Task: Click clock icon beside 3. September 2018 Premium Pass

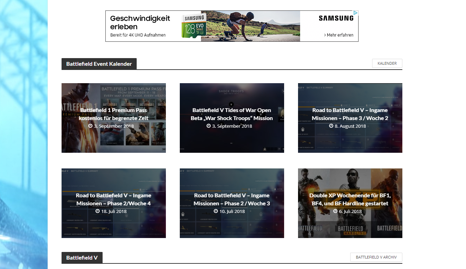Action: coord(90,126)
